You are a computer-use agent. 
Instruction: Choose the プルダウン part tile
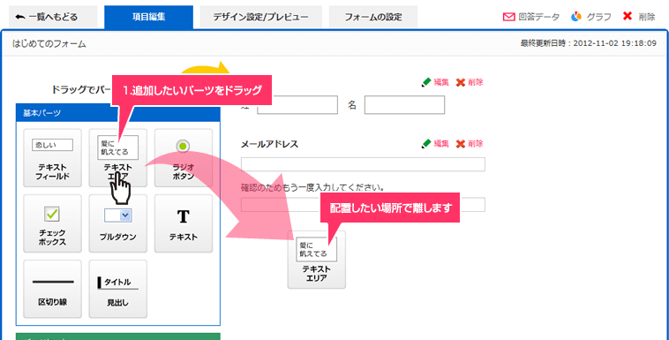pyautogui.click(x=117, y=223)
